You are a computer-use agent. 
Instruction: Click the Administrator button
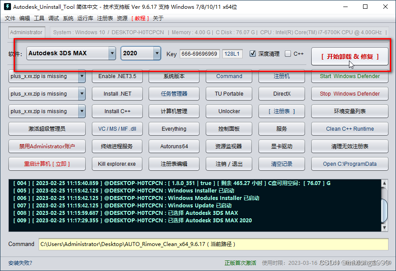coord(26,32)
